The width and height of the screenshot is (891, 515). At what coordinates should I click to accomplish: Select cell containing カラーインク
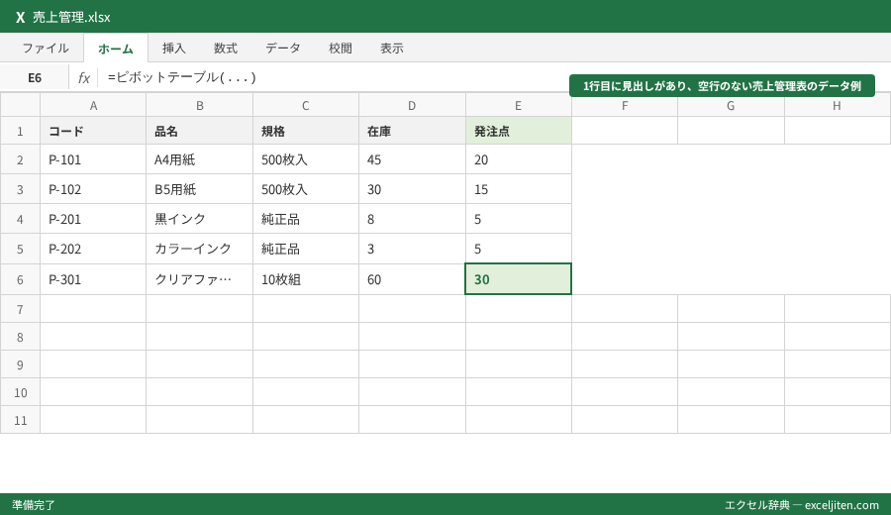(199, 249)
